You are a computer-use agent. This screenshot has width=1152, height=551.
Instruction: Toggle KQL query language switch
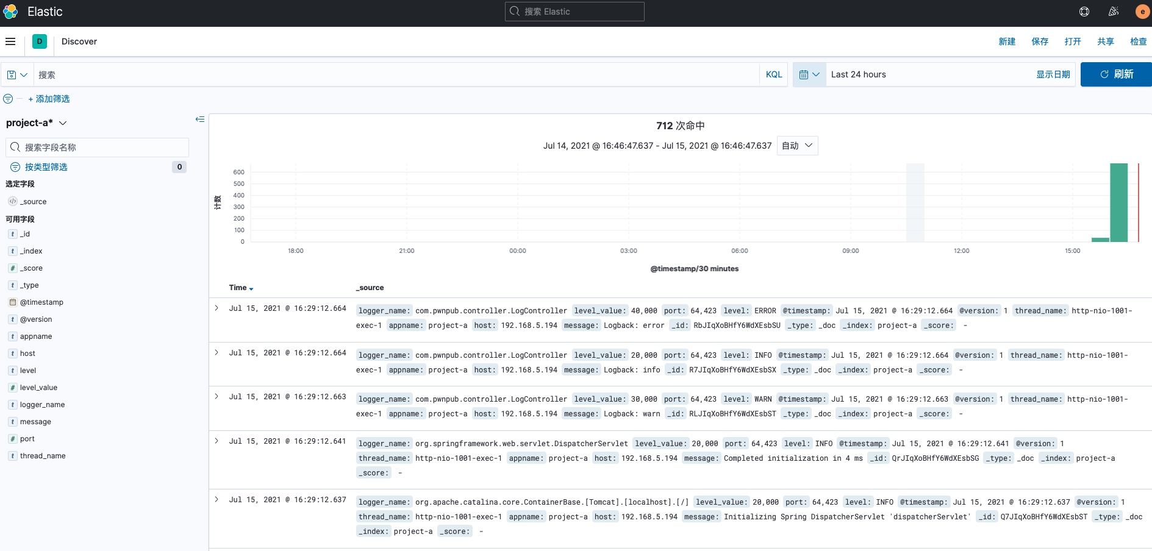(774, 74)
